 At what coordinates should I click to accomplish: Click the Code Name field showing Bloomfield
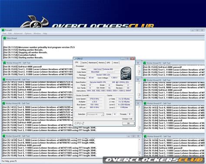tap(95, 72)
